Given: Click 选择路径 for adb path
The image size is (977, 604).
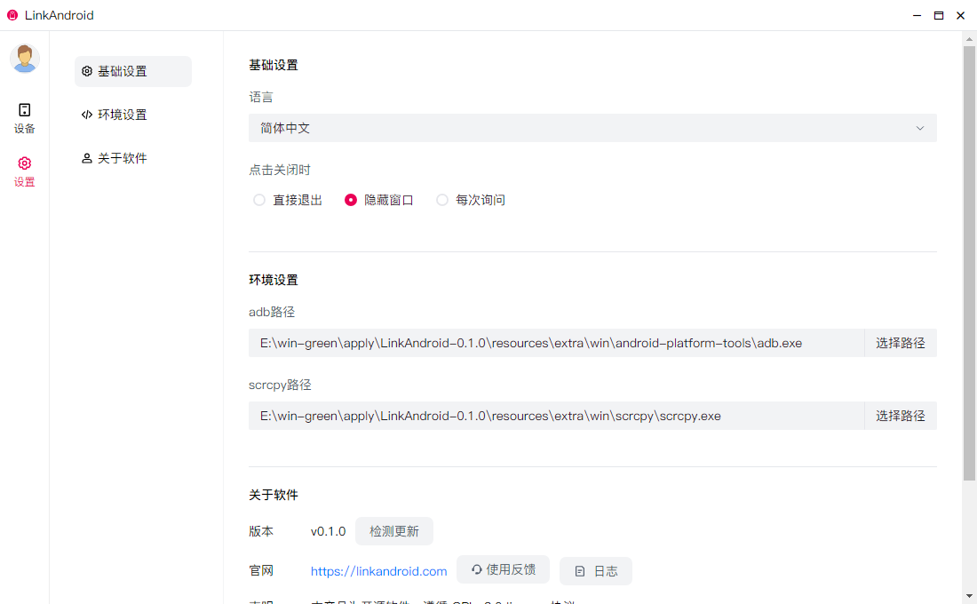Looking at the screenshot, I should [900, 343].
